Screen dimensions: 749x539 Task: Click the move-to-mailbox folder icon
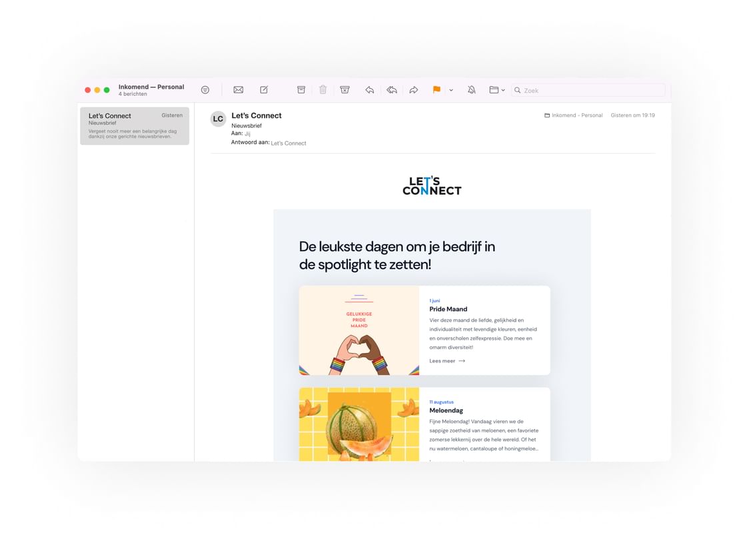tap(494, 90)
